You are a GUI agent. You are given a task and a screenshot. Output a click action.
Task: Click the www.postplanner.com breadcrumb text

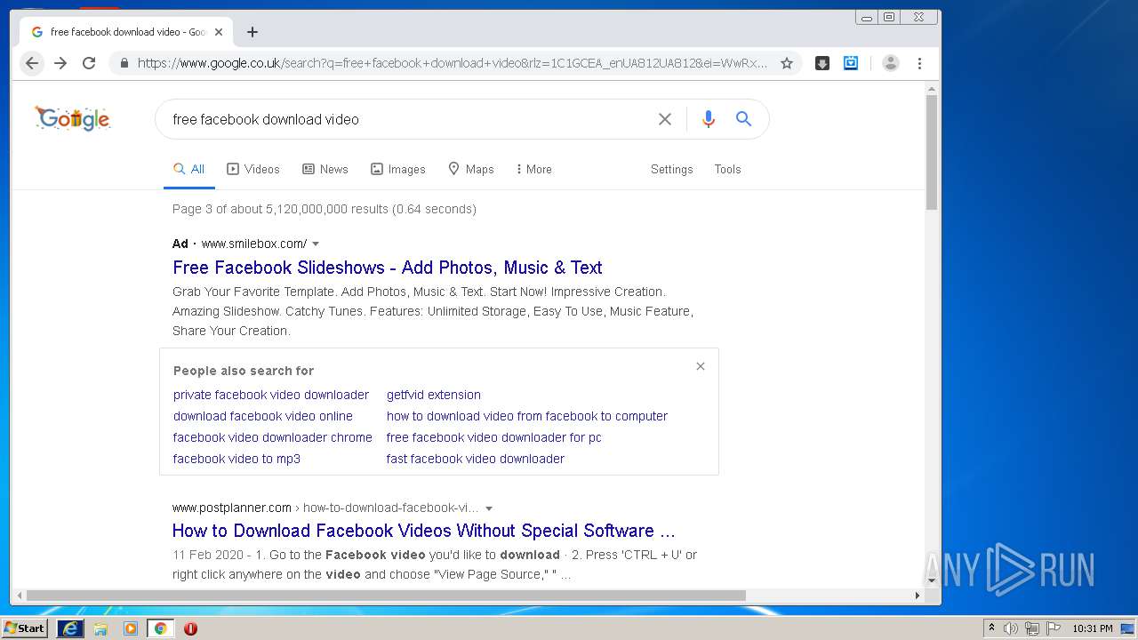click(232, 508)
